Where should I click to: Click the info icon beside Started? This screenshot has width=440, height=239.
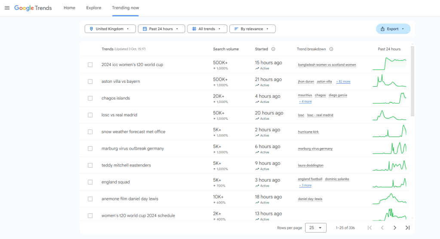[x=273, y=49]
